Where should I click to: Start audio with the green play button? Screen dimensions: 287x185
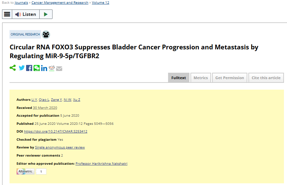click(46, 14)
